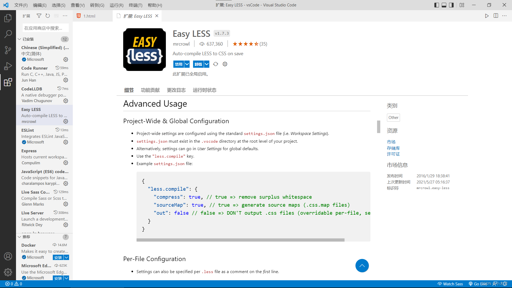Open the Terminal menu

coord(135,5)
